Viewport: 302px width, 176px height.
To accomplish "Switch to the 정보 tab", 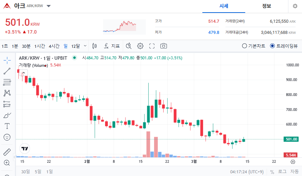I will pos(267,6).
